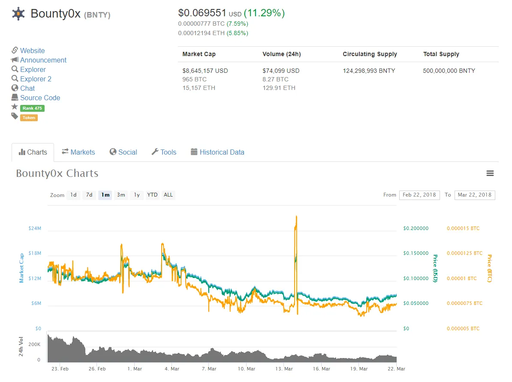Click the Total Supply column header
512x382 pixels.
(441, 54)
